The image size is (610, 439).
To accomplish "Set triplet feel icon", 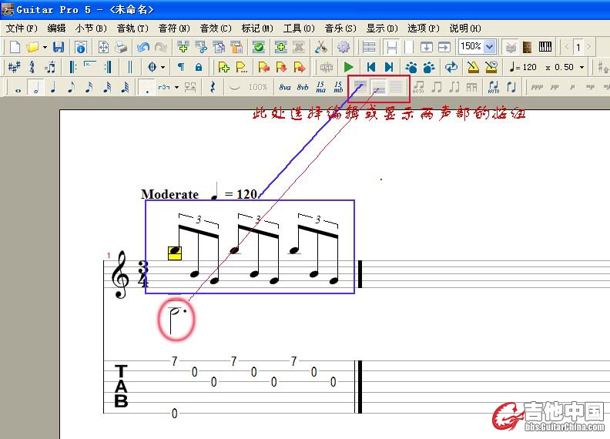I will pyautogui.click(x=50, y=67).
